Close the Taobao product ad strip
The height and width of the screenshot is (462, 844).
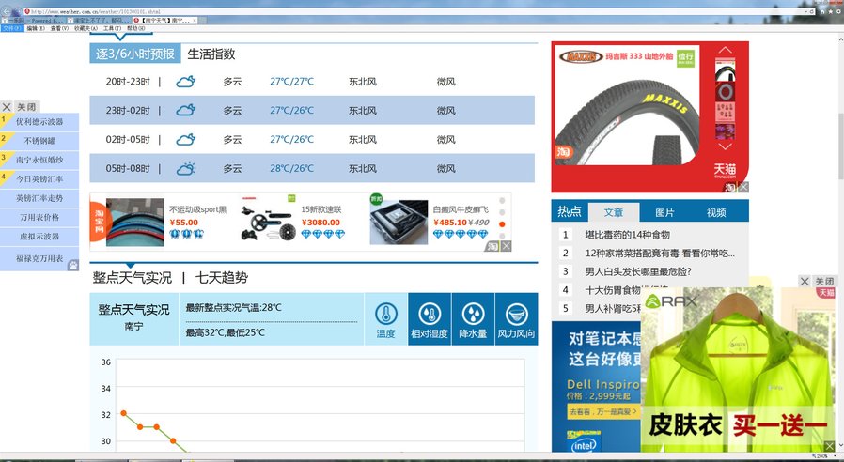[x=507, y=246]
